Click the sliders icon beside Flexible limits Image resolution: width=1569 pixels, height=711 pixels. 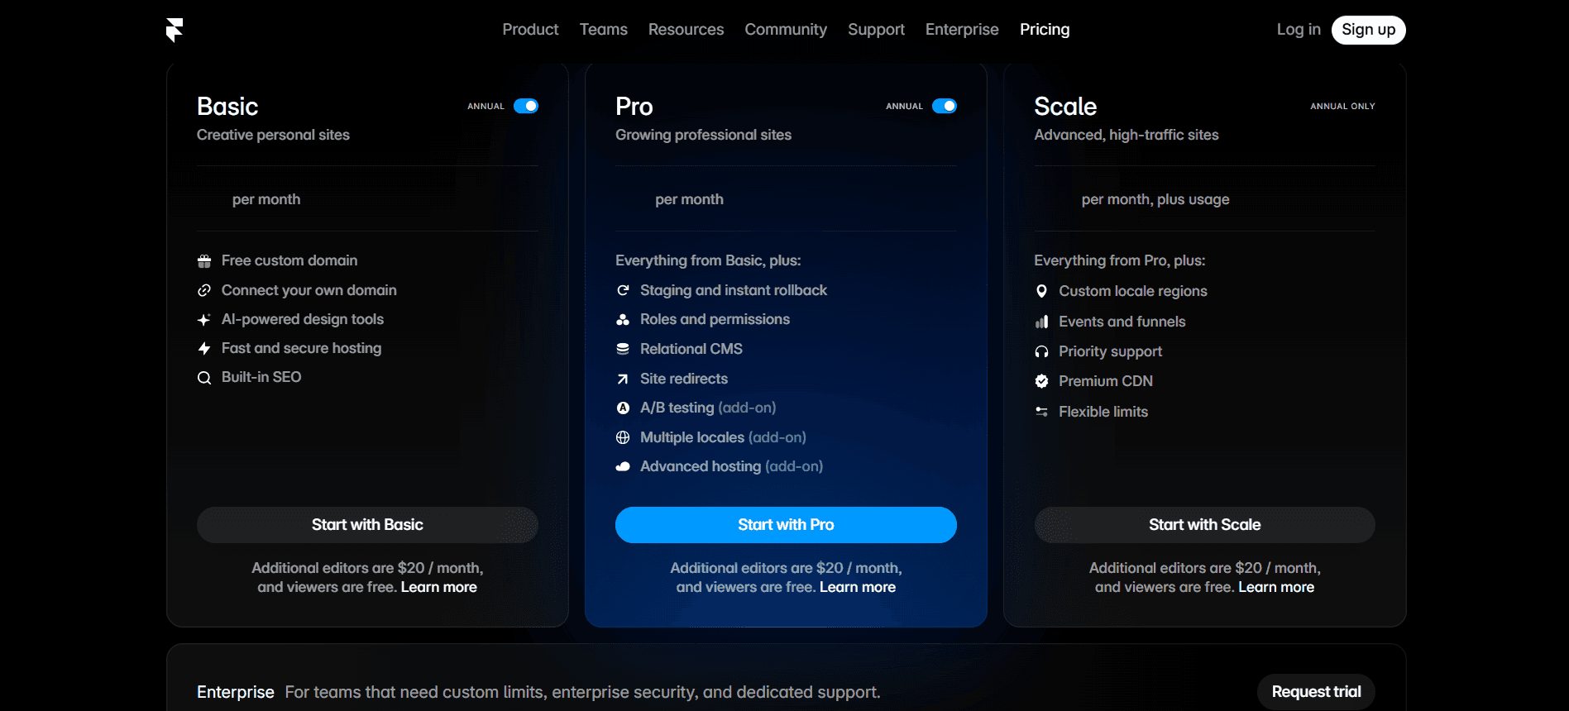1041,412
